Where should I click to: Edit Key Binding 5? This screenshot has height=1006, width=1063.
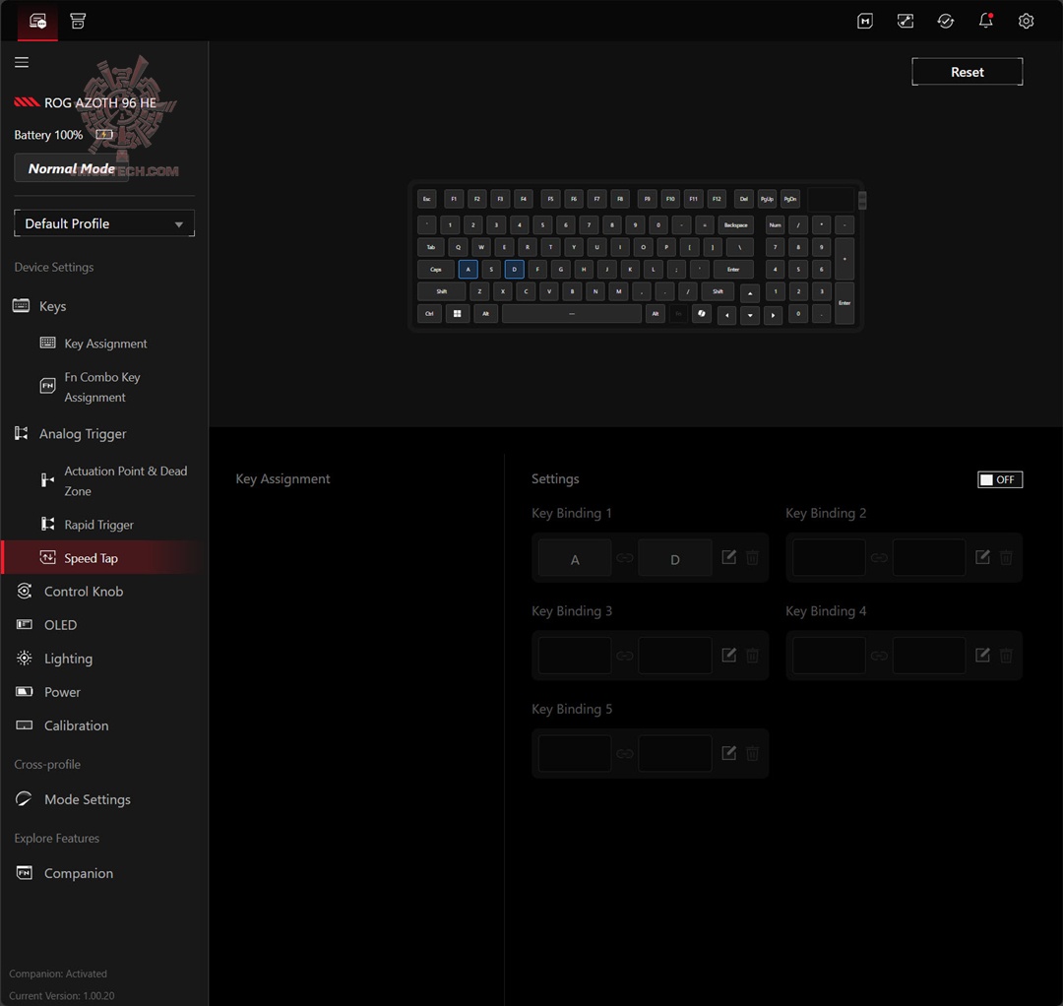click(x=728, y=753)
